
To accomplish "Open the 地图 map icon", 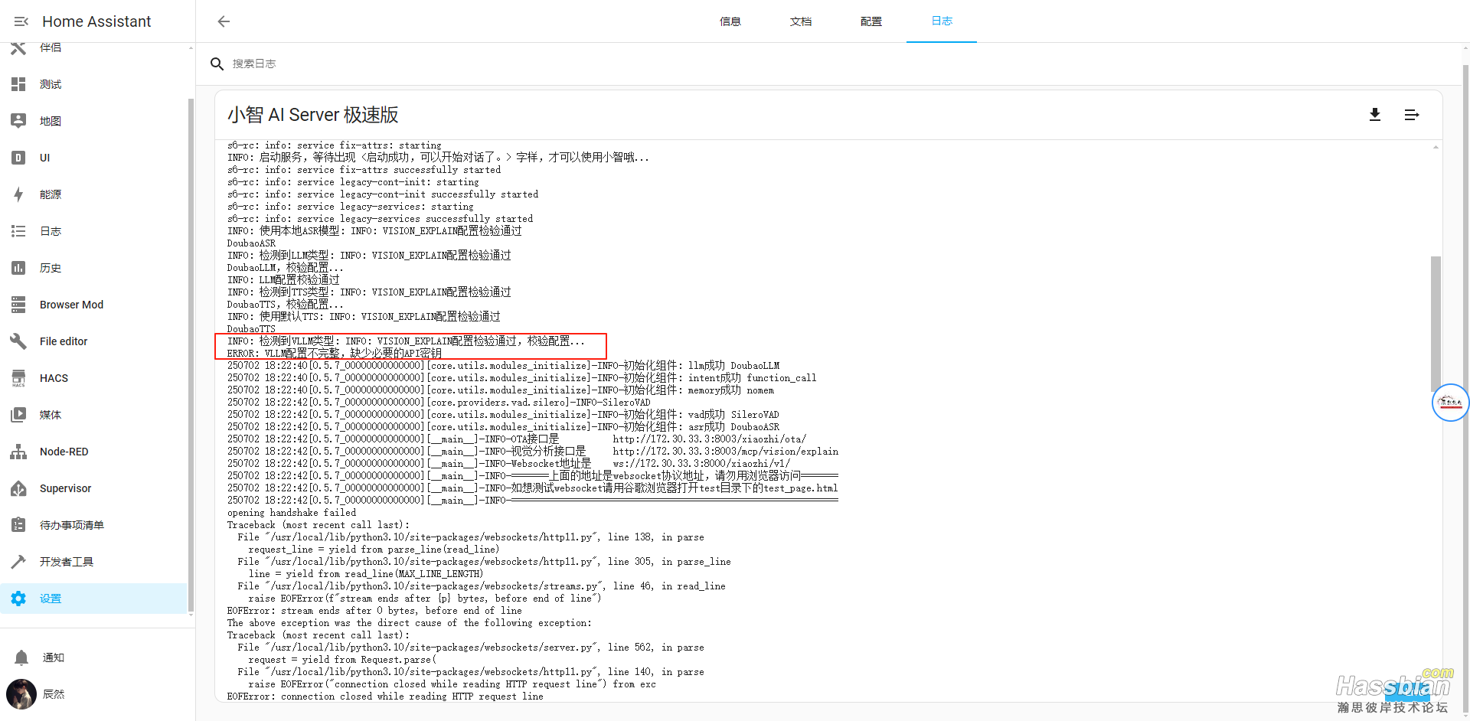I will pos(18,121).
